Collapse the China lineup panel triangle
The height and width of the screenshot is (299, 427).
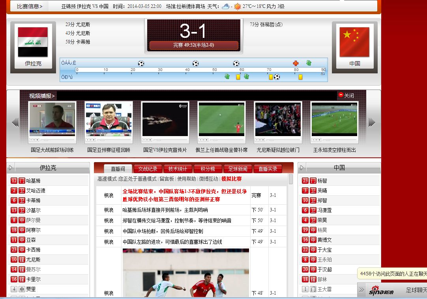coord(302,168)
